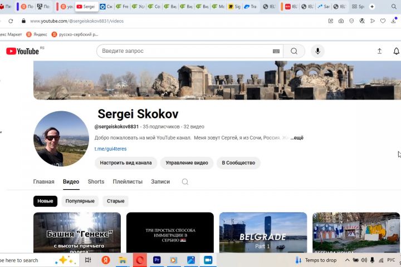Click the YouTube logo to go home
401x267 pixels.
[22, 51]
